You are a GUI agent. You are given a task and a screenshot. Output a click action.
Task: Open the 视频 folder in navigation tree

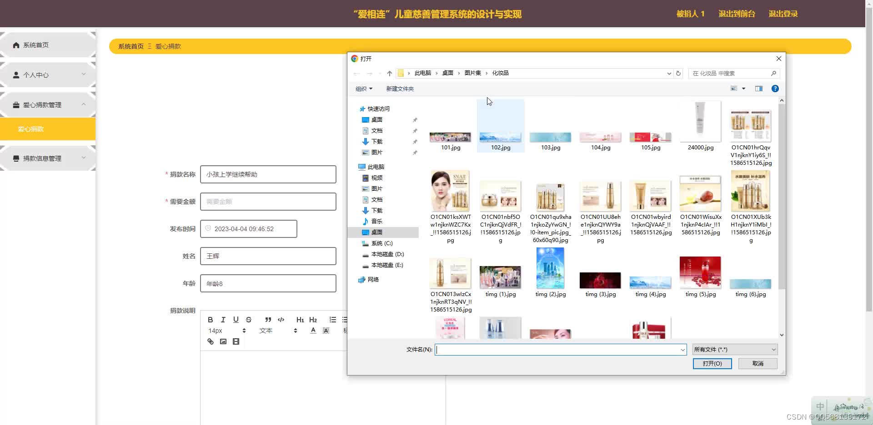(x=376, y=178)
